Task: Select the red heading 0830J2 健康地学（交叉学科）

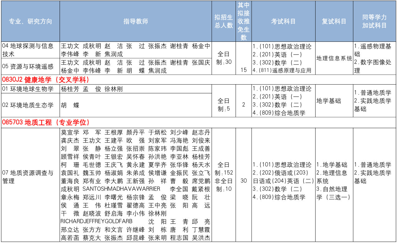Action: coord(46,80)
